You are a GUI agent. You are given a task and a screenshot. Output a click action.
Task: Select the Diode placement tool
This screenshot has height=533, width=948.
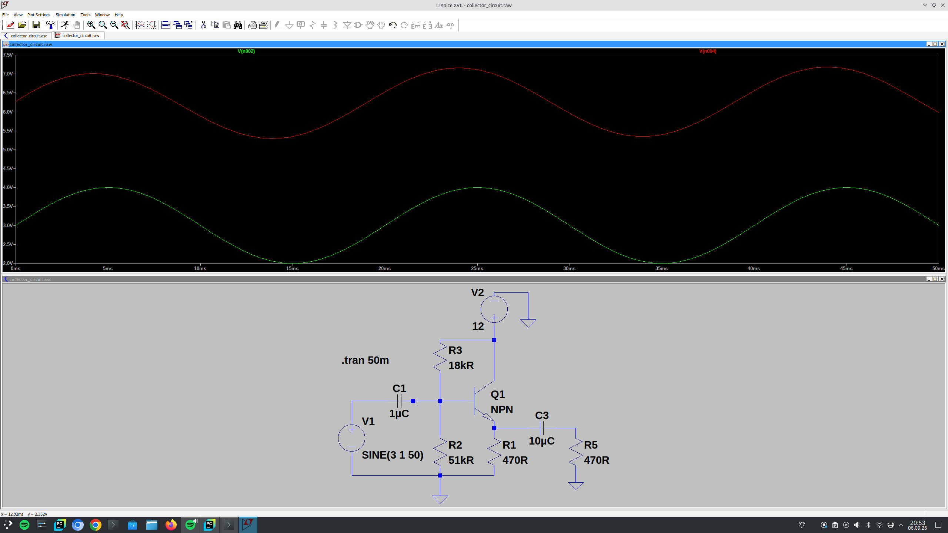click(347, 25)
